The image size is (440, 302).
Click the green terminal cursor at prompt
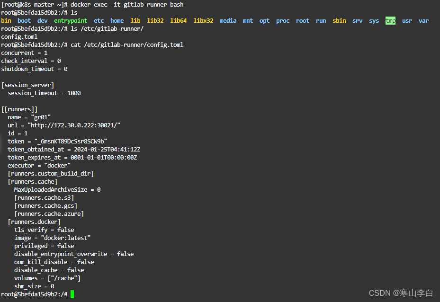click(72, 294)
